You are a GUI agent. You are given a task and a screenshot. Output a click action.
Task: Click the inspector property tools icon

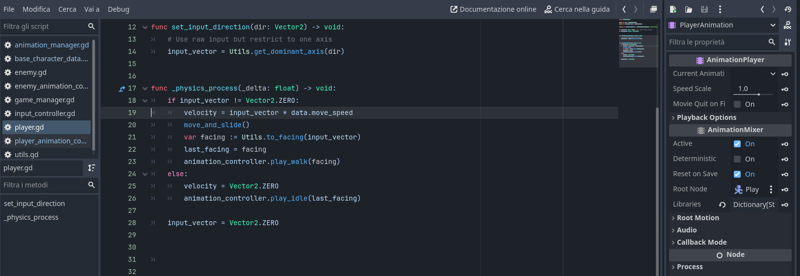[x=788, y=42]
